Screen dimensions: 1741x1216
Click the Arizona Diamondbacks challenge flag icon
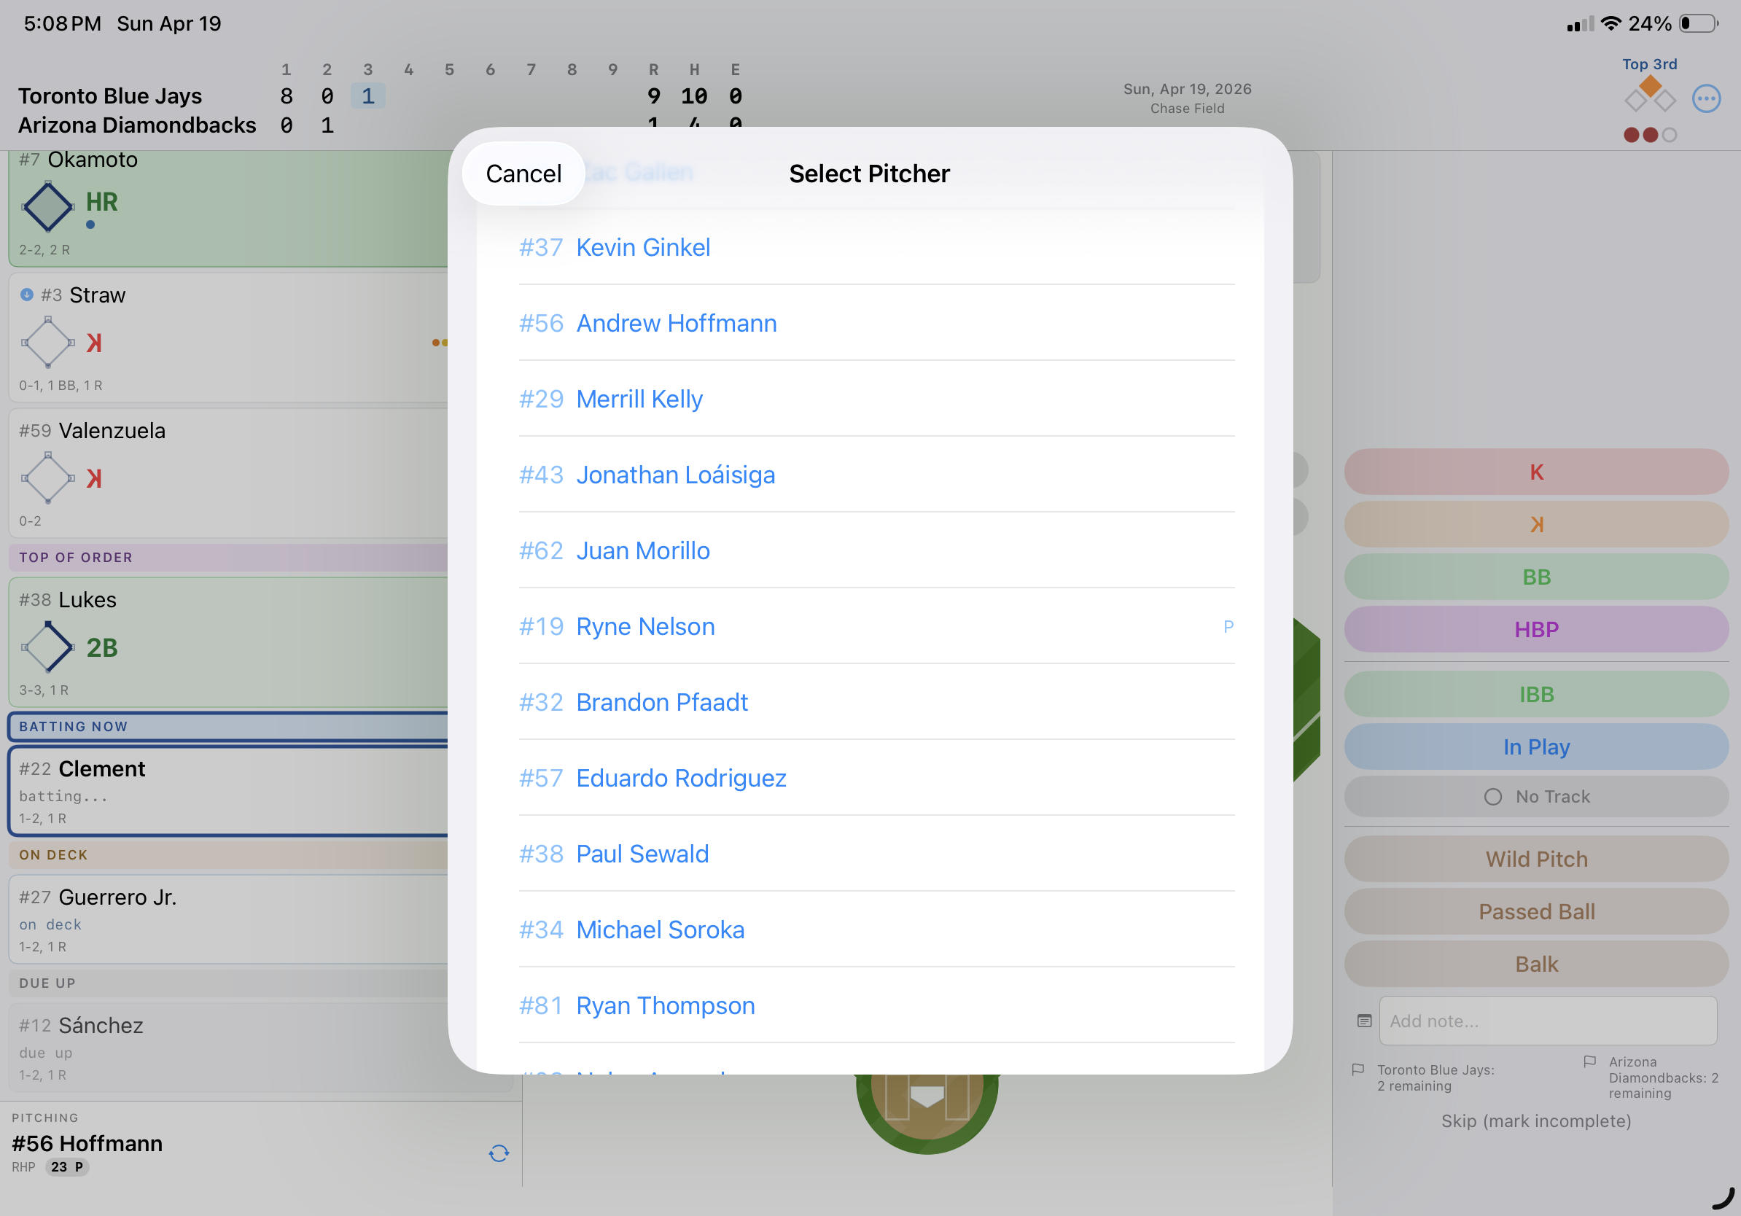[x=1590, y=1061]
